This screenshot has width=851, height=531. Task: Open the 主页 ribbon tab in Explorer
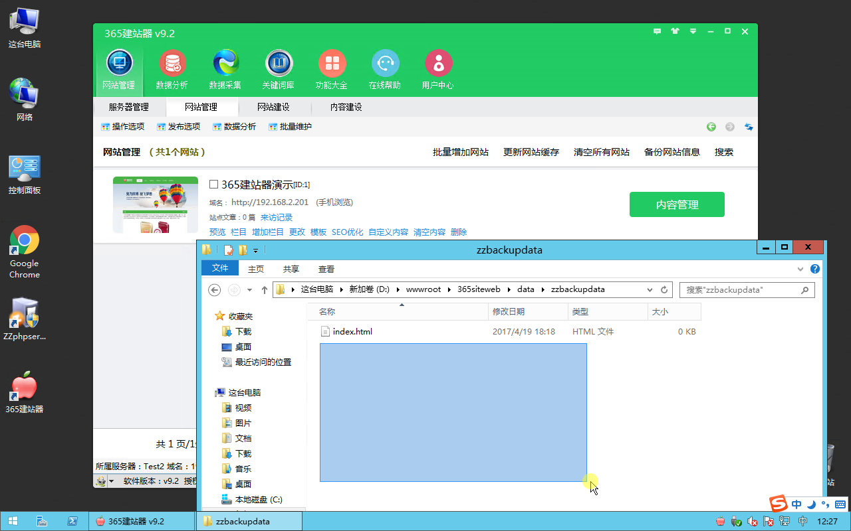pos(256,269)
